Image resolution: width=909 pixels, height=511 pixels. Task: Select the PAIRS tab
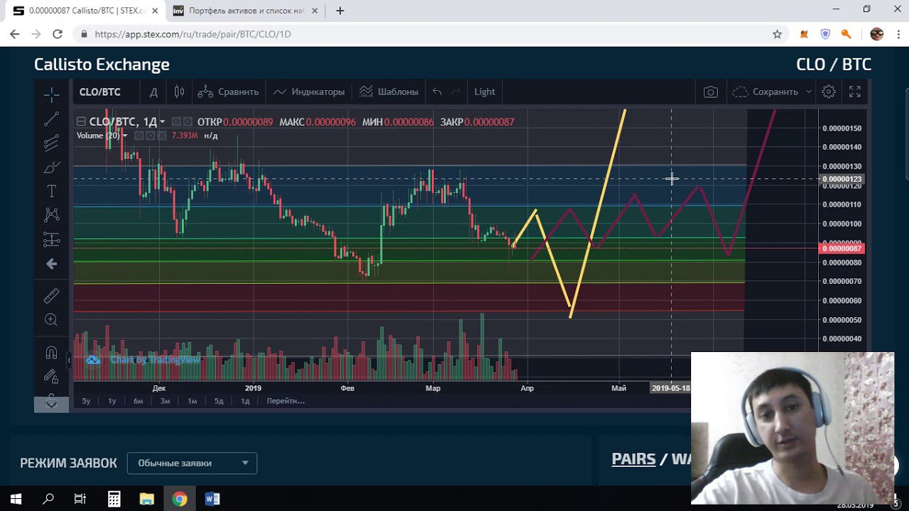633,458
